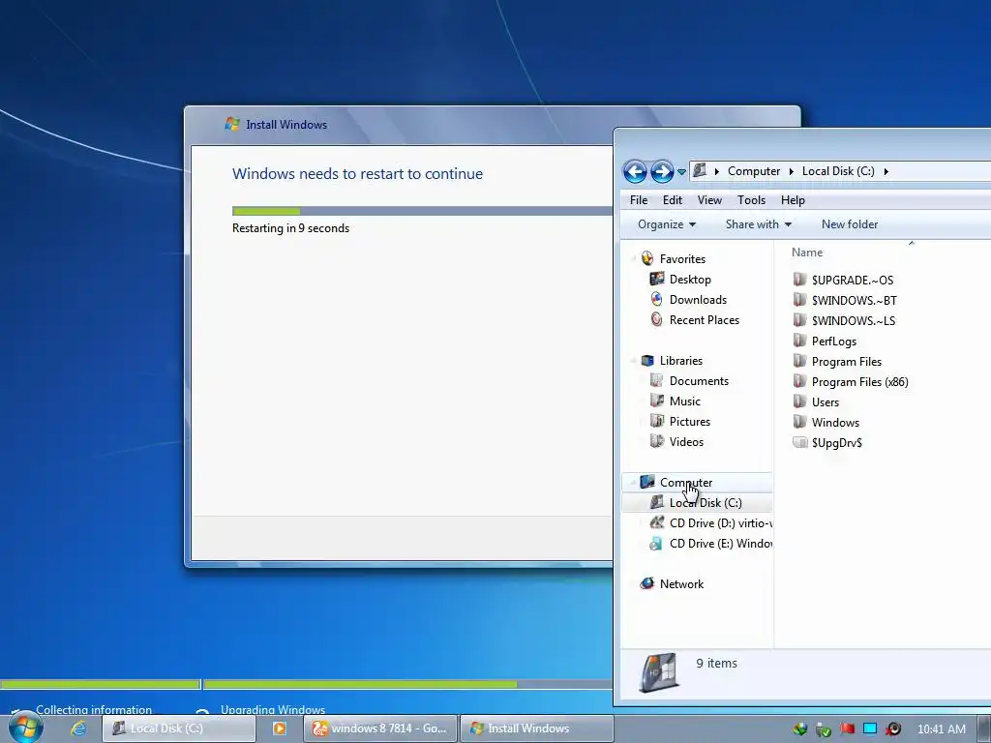Expand the arrow after Local Disk (C:) breadcrumb
991x743 pixels.
[886, 171]
